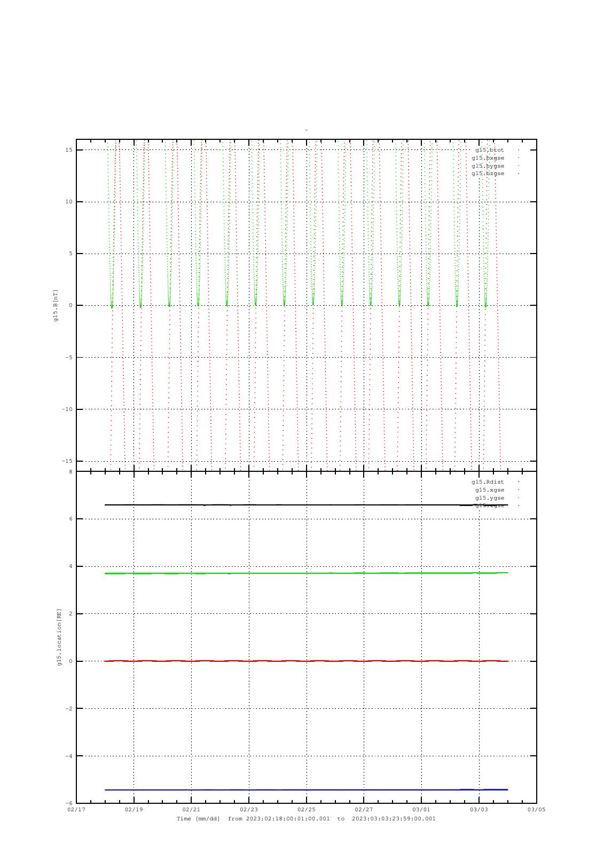Pick the -15 tick on g15.B axis
Screen dimensions: 604x854
(x=67, y=461)
